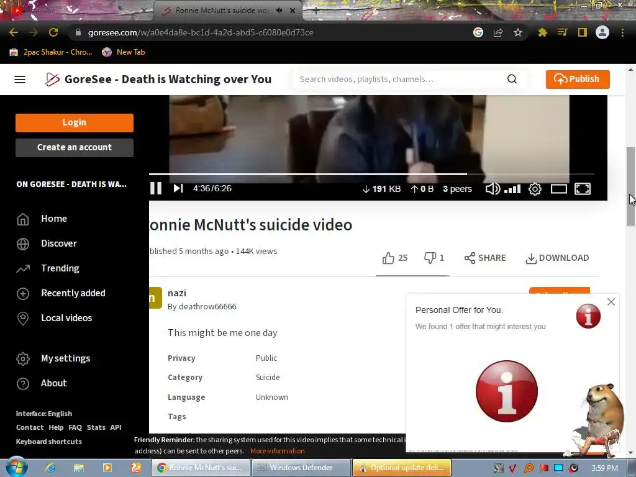Click the orange Publish button
Image resolution: width=636 pixels, height=477 pixels.
click(x=578, y=79)
